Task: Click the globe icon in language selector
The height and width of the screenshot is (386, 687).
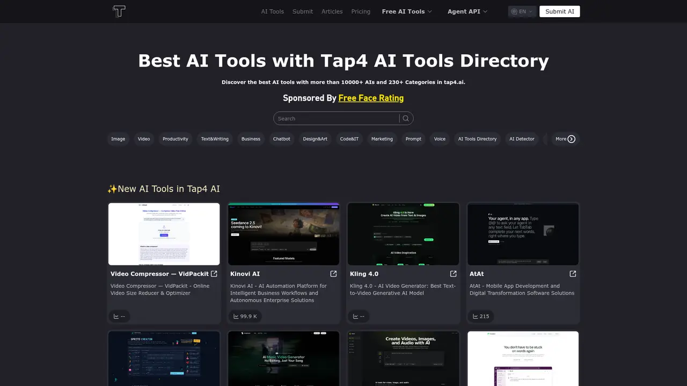Action: point(514,11)
